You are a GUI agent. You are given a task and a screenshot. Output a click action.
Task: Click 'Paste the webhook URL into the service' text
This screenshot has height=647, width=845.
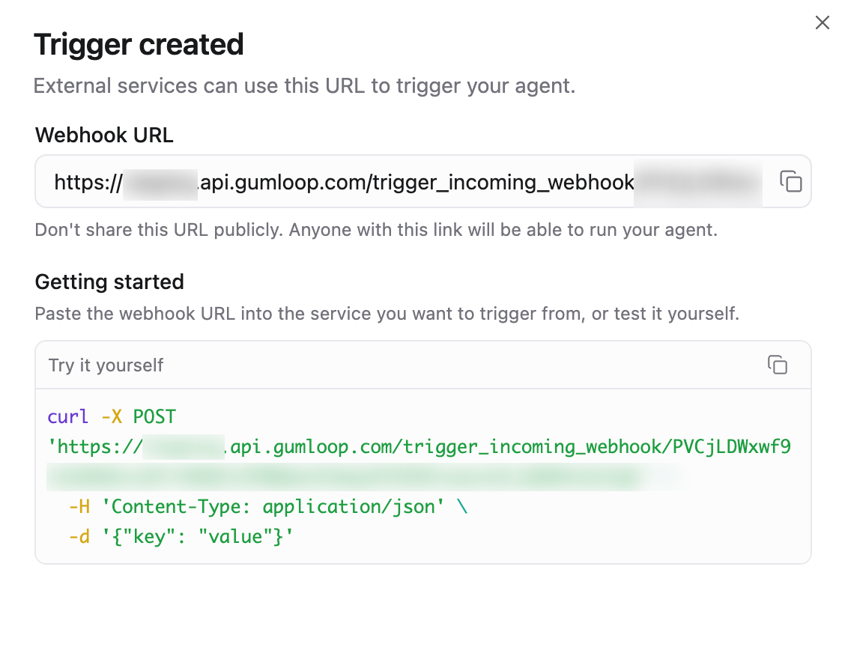tap(387, 314)
